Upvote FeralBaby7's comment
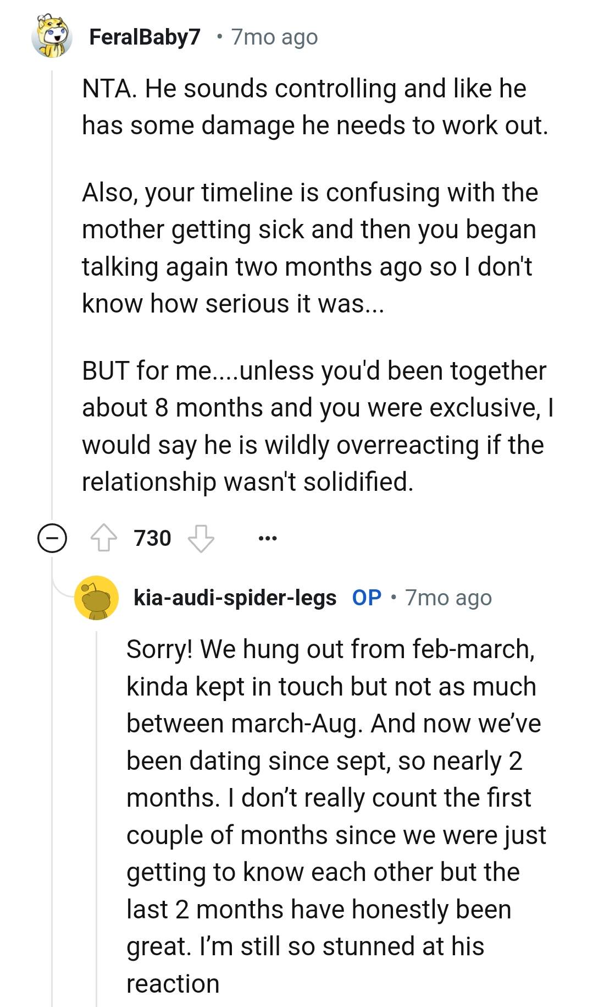 coord(103,538)
